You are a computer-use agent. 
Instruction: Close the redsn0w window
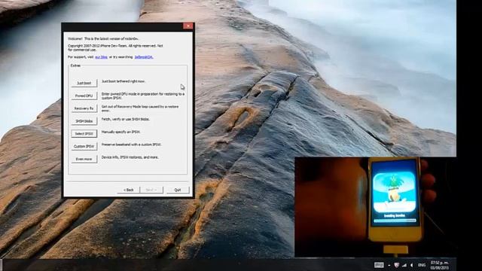(x=188, y=26)
